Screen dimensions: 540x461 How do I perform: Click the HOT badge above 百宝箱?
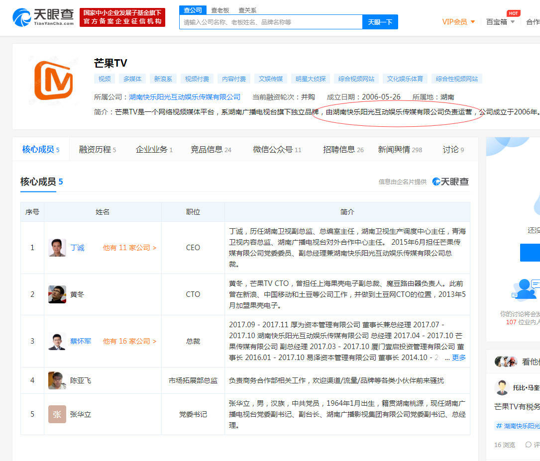pyautogui.click(x=513, y=13)
